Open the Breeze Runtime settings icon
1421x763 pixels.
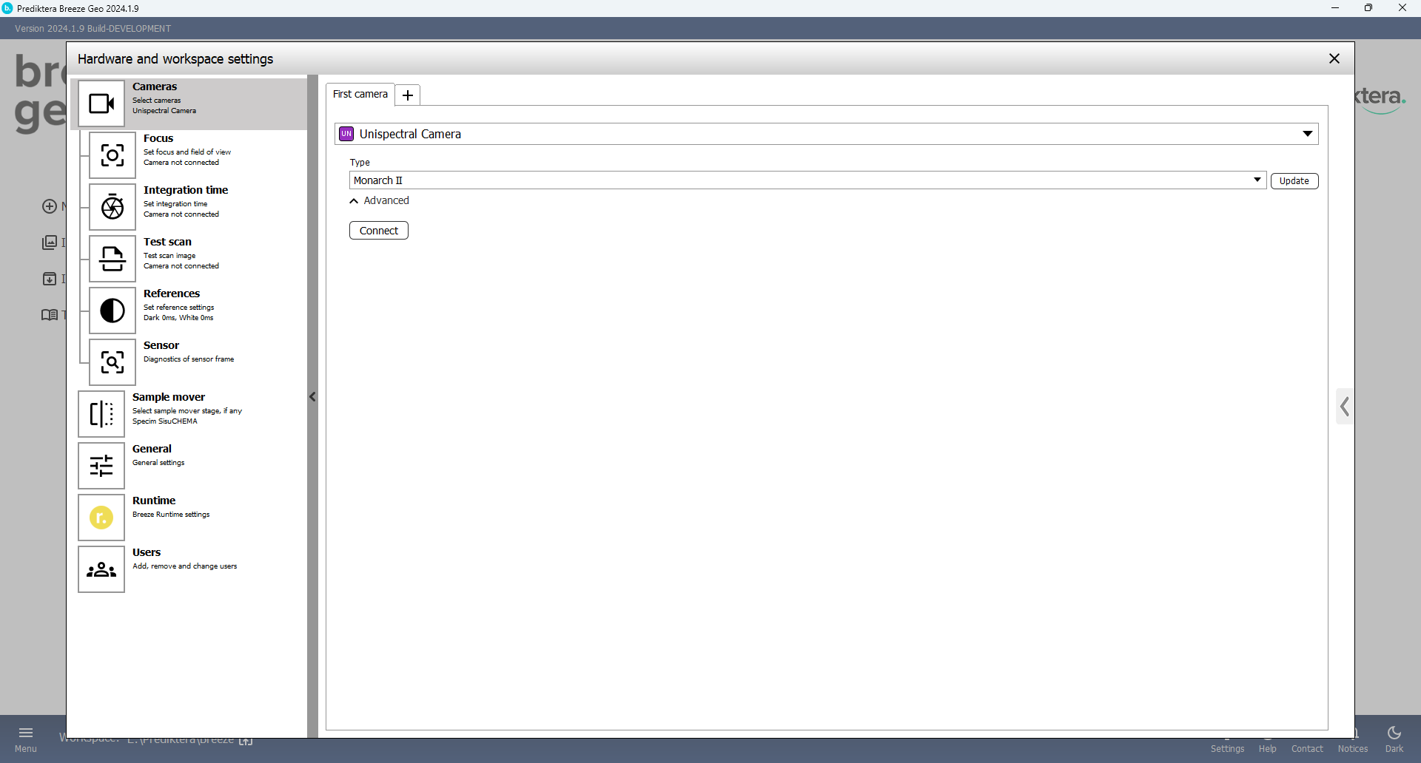point(101,518)
